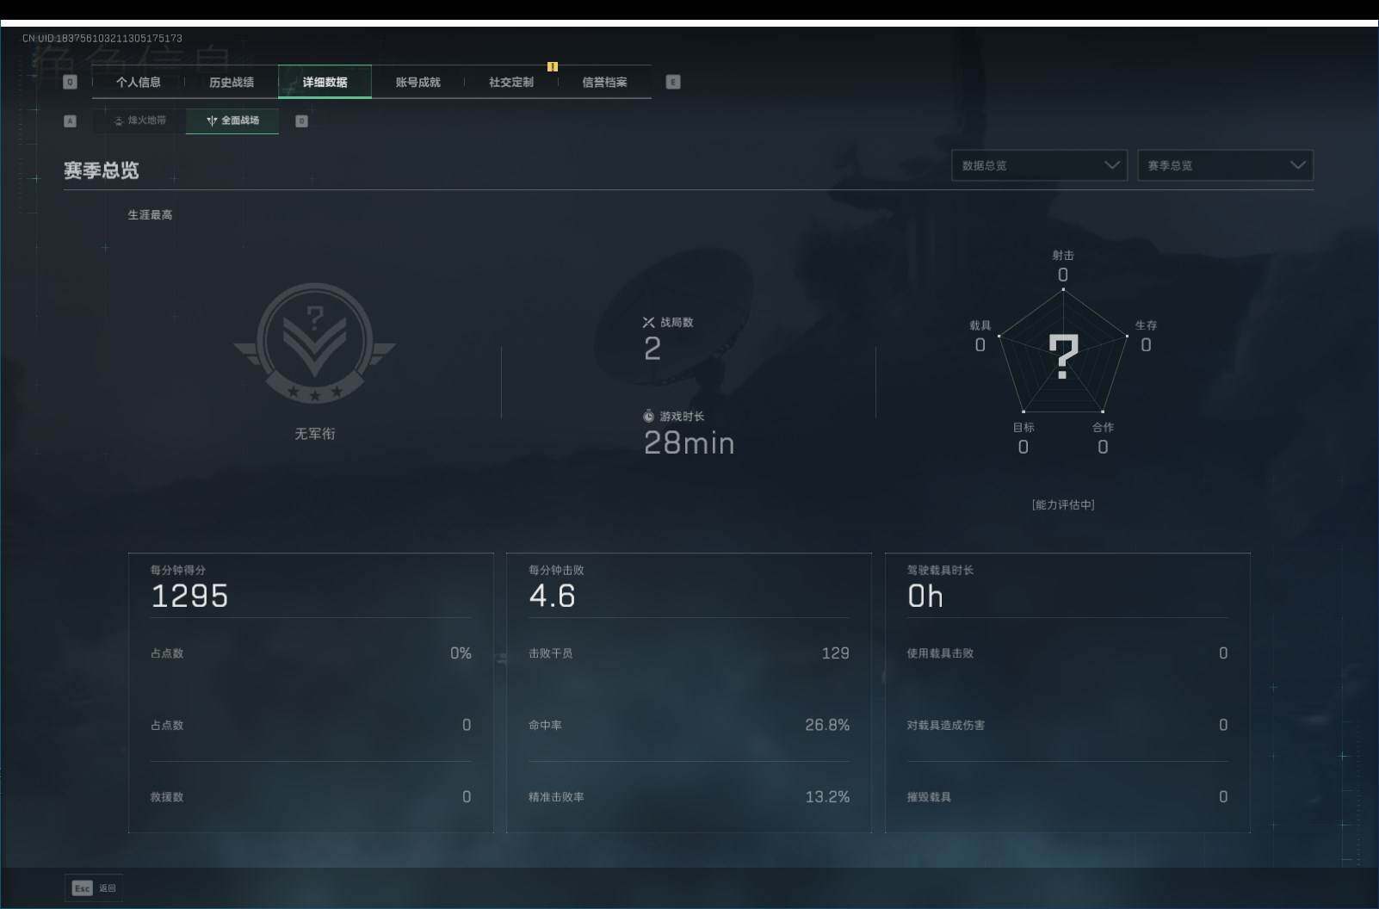Click the E key hint icon
Viewport: 1379px width, 909px height.
click(x=673, y=82)
